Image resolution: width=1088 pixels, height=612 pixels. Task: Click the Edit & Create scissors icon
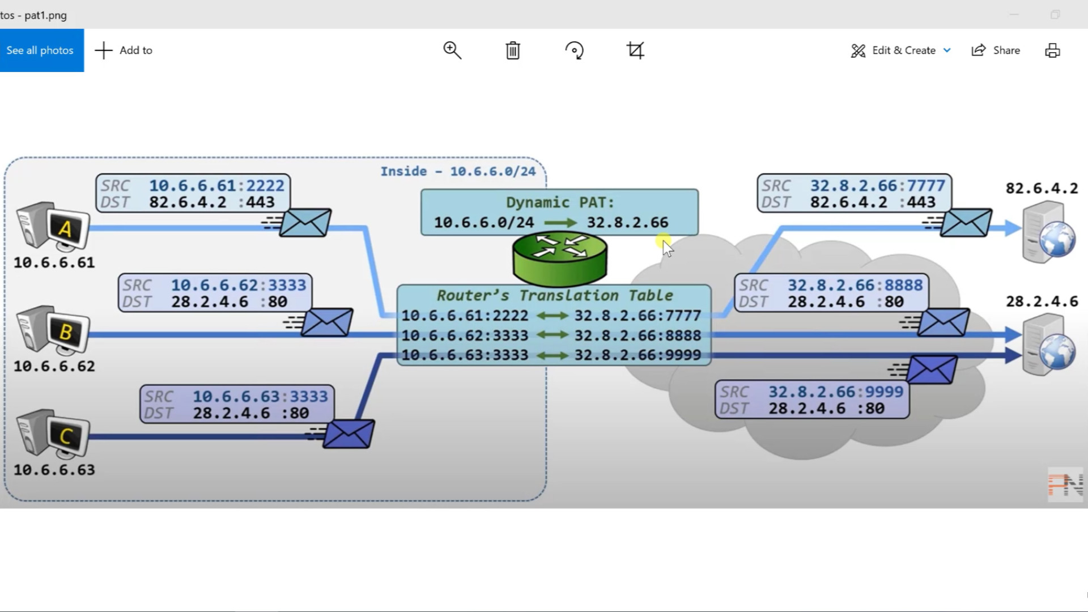click(x=858, y=50)
